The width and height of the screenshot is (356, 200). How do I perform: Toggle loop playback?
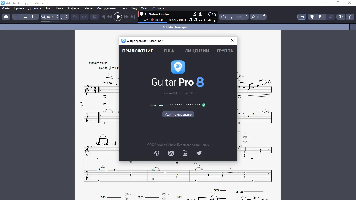[224, 17]
